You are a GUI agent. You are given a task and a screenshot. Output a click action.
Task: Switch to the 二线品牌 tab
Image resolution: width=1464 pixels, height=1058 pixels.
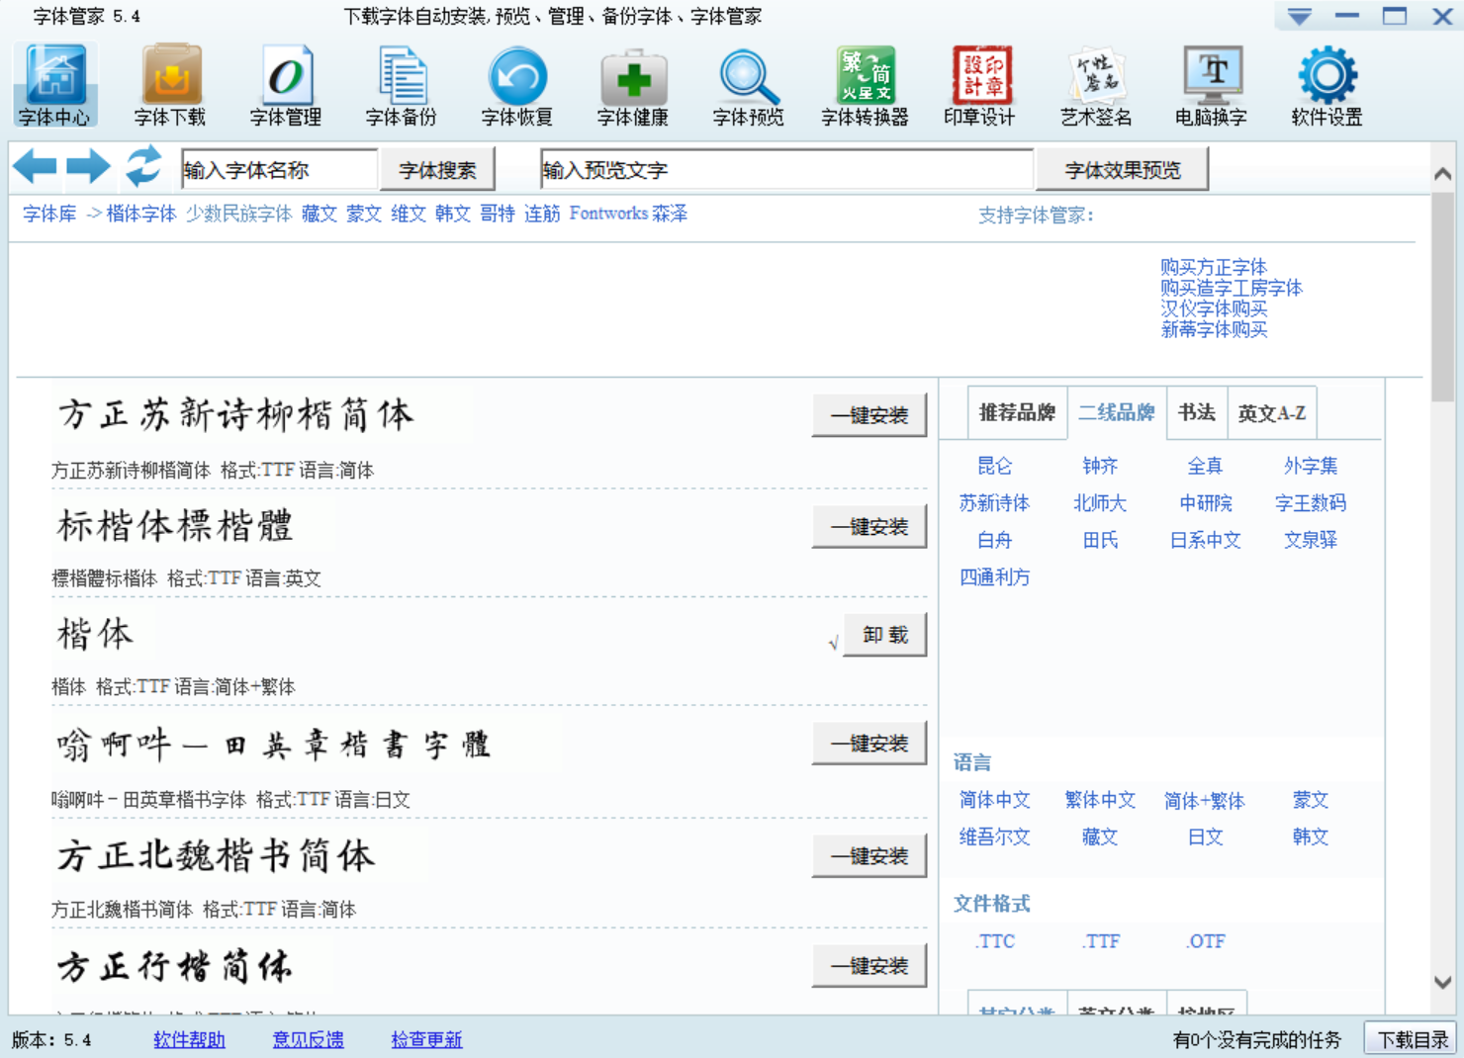1116,412
